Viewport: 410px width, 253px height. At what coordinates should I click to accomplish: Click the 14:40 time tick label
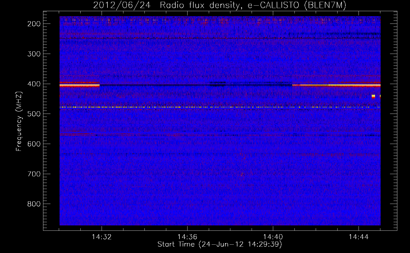click(273, 237)
